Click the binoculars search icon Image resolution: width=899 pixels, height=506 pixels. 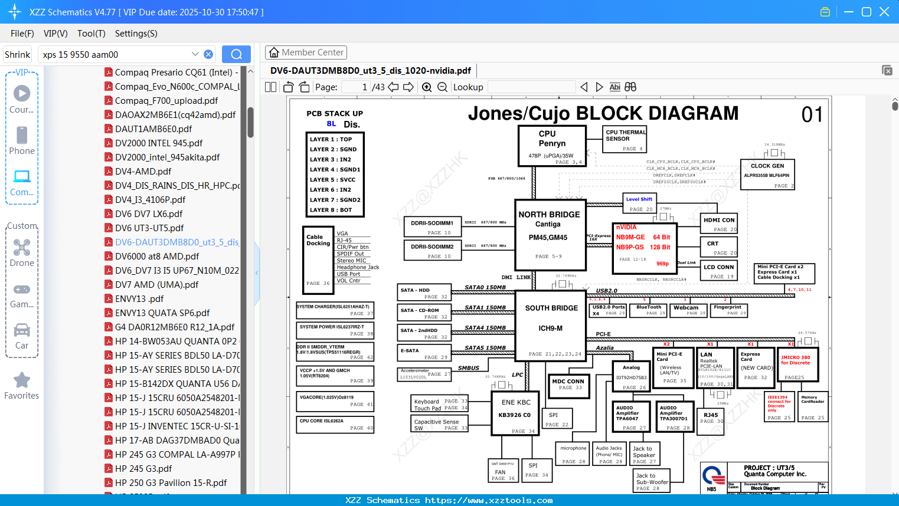coord(630,87)
